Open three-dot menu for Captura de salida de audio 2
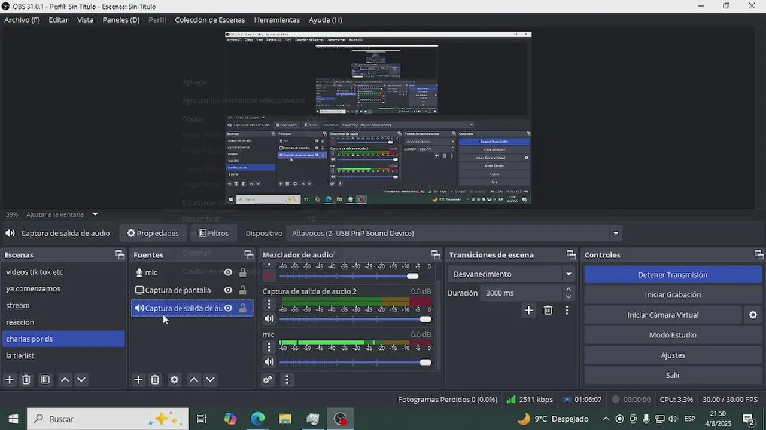This screenshot has height=430, width=766. tap(269, 304)
